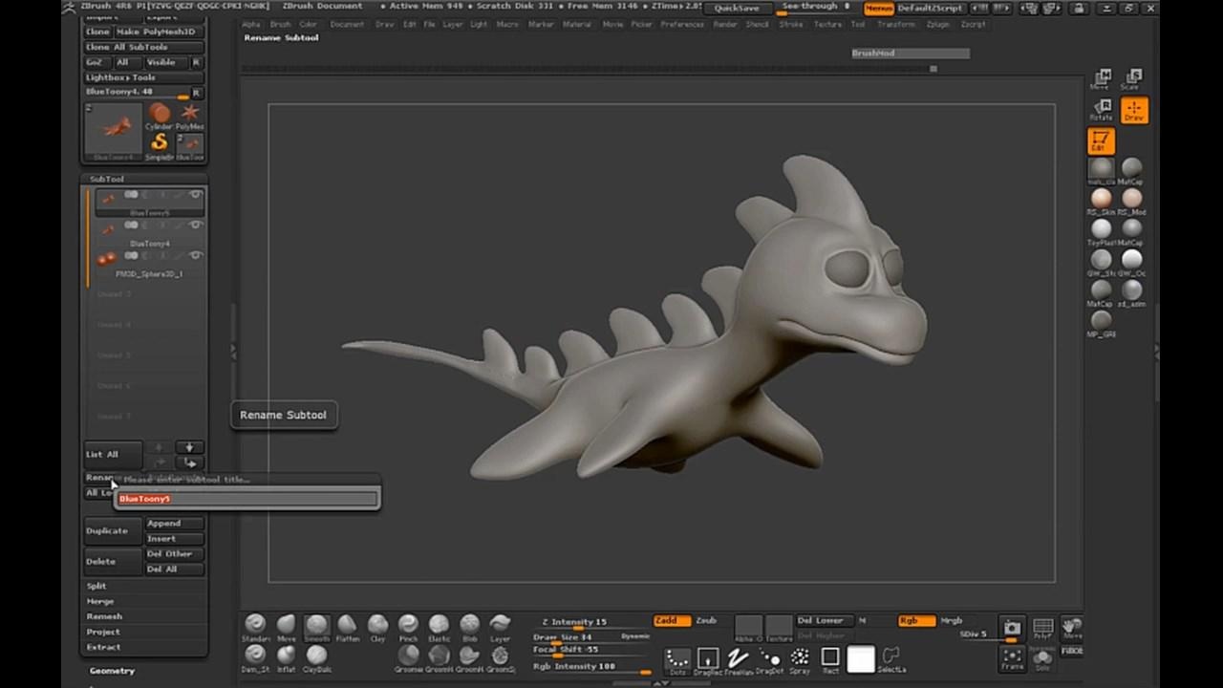Toggle visibility eye of BlueToony4 subtool
Image resolution: width=1223 pixels, height=688 pixels.
tap(196, 226)
